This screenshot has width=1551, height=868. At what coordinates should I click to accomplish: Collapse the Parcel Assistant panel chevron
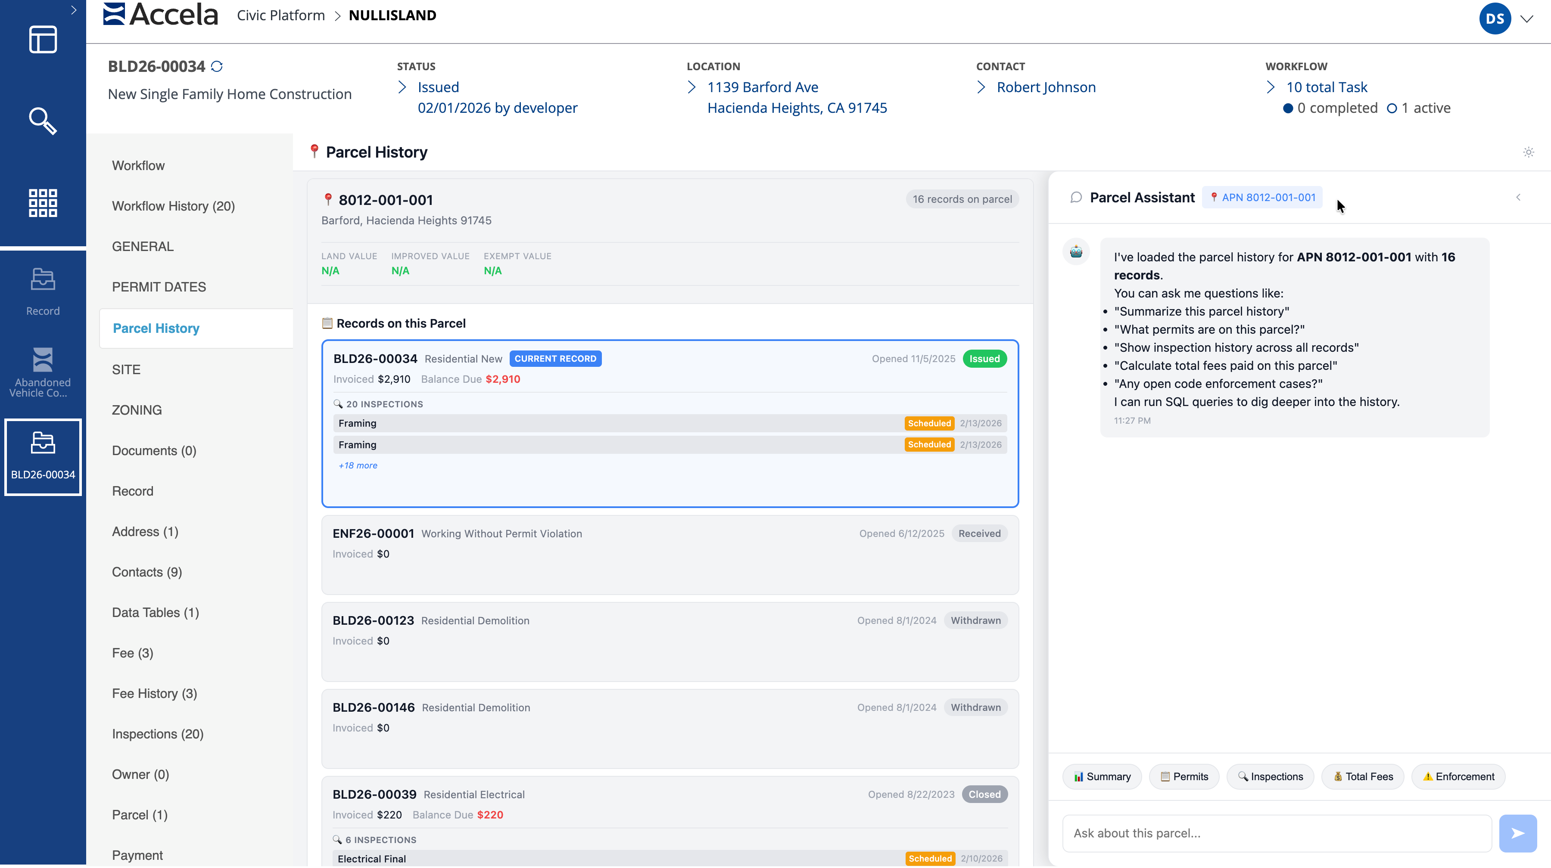(x=1518, y=197)
